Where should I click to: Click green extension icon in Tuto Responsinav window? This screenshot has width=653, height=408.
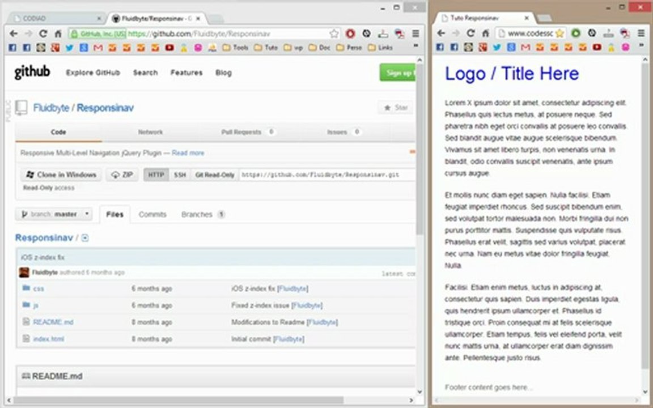pyautogui.click(x=575, y=33)
